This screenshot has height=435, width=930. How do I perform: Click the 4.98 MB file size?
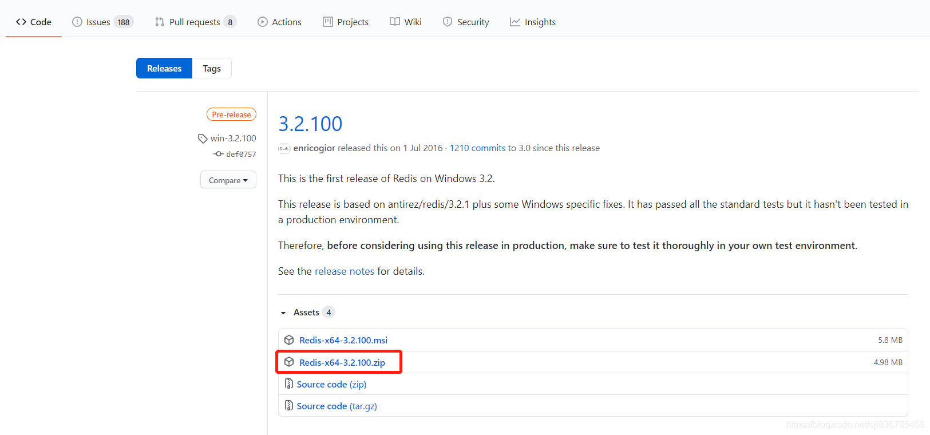pos(888,362)
